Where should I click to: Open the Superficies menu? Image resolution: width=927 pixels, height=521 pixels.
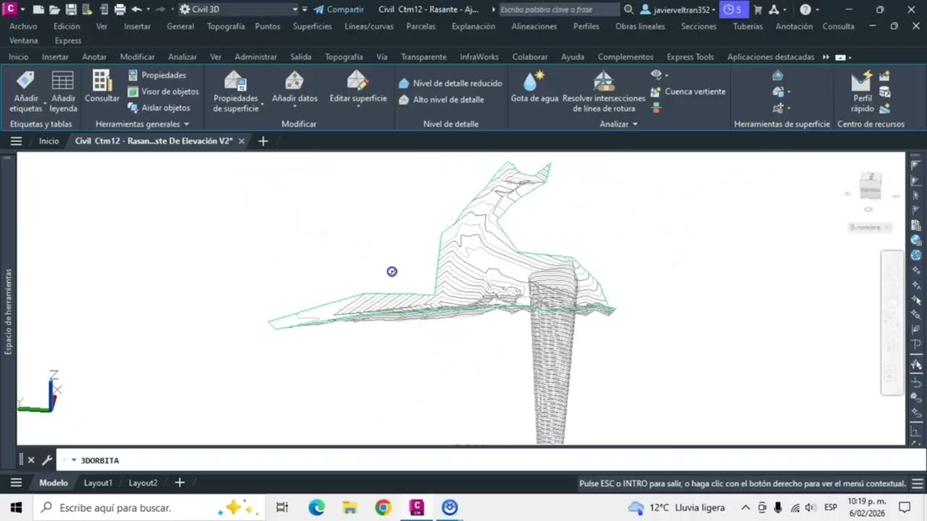[312, 26]
